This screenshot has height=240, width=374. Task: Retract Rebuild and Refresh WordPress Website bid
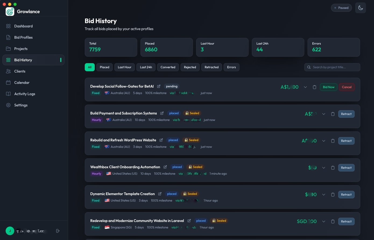click(346, 141)
